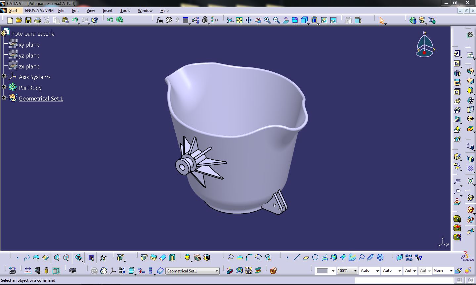476x285 pixels.
Task: Activate the Rotate view tool
Action: 258,20
